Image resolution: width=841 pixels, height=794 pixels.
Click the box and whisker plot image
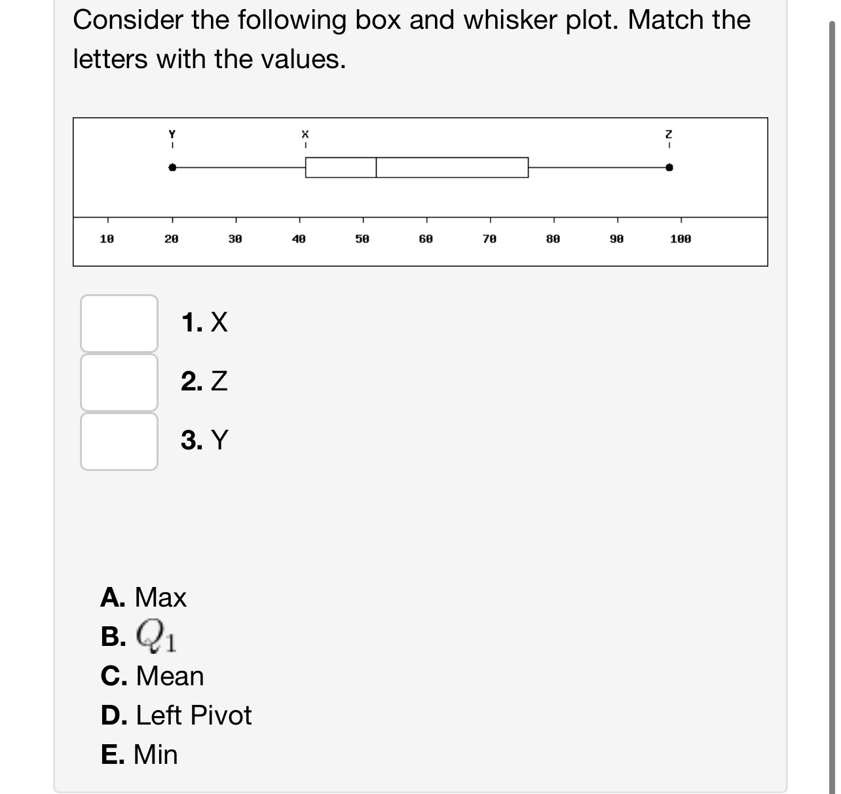[x=419, y=190]
